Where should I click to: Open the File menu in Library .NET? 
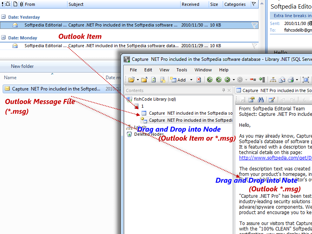coord(133,70)
